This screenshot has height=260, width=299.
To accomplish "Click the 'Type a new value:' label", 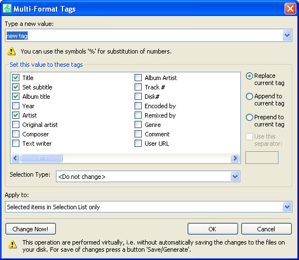I will click(29, 24).
